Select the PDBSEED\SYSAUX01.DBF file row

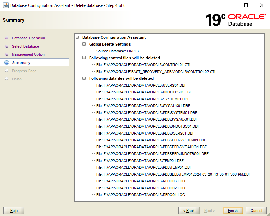tap(151, 147)
